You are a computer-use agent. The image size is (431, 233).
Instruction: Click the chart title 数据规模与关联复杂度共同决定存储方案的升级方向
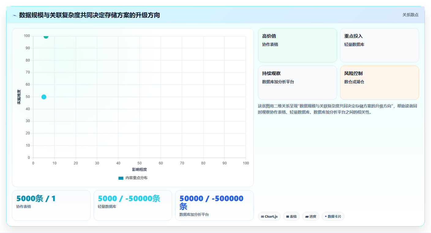point(89,15)
